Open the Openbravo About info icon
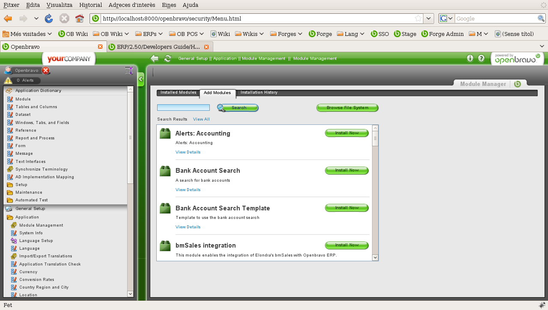Viewport: 548px width, 310px height. [470, 59]
